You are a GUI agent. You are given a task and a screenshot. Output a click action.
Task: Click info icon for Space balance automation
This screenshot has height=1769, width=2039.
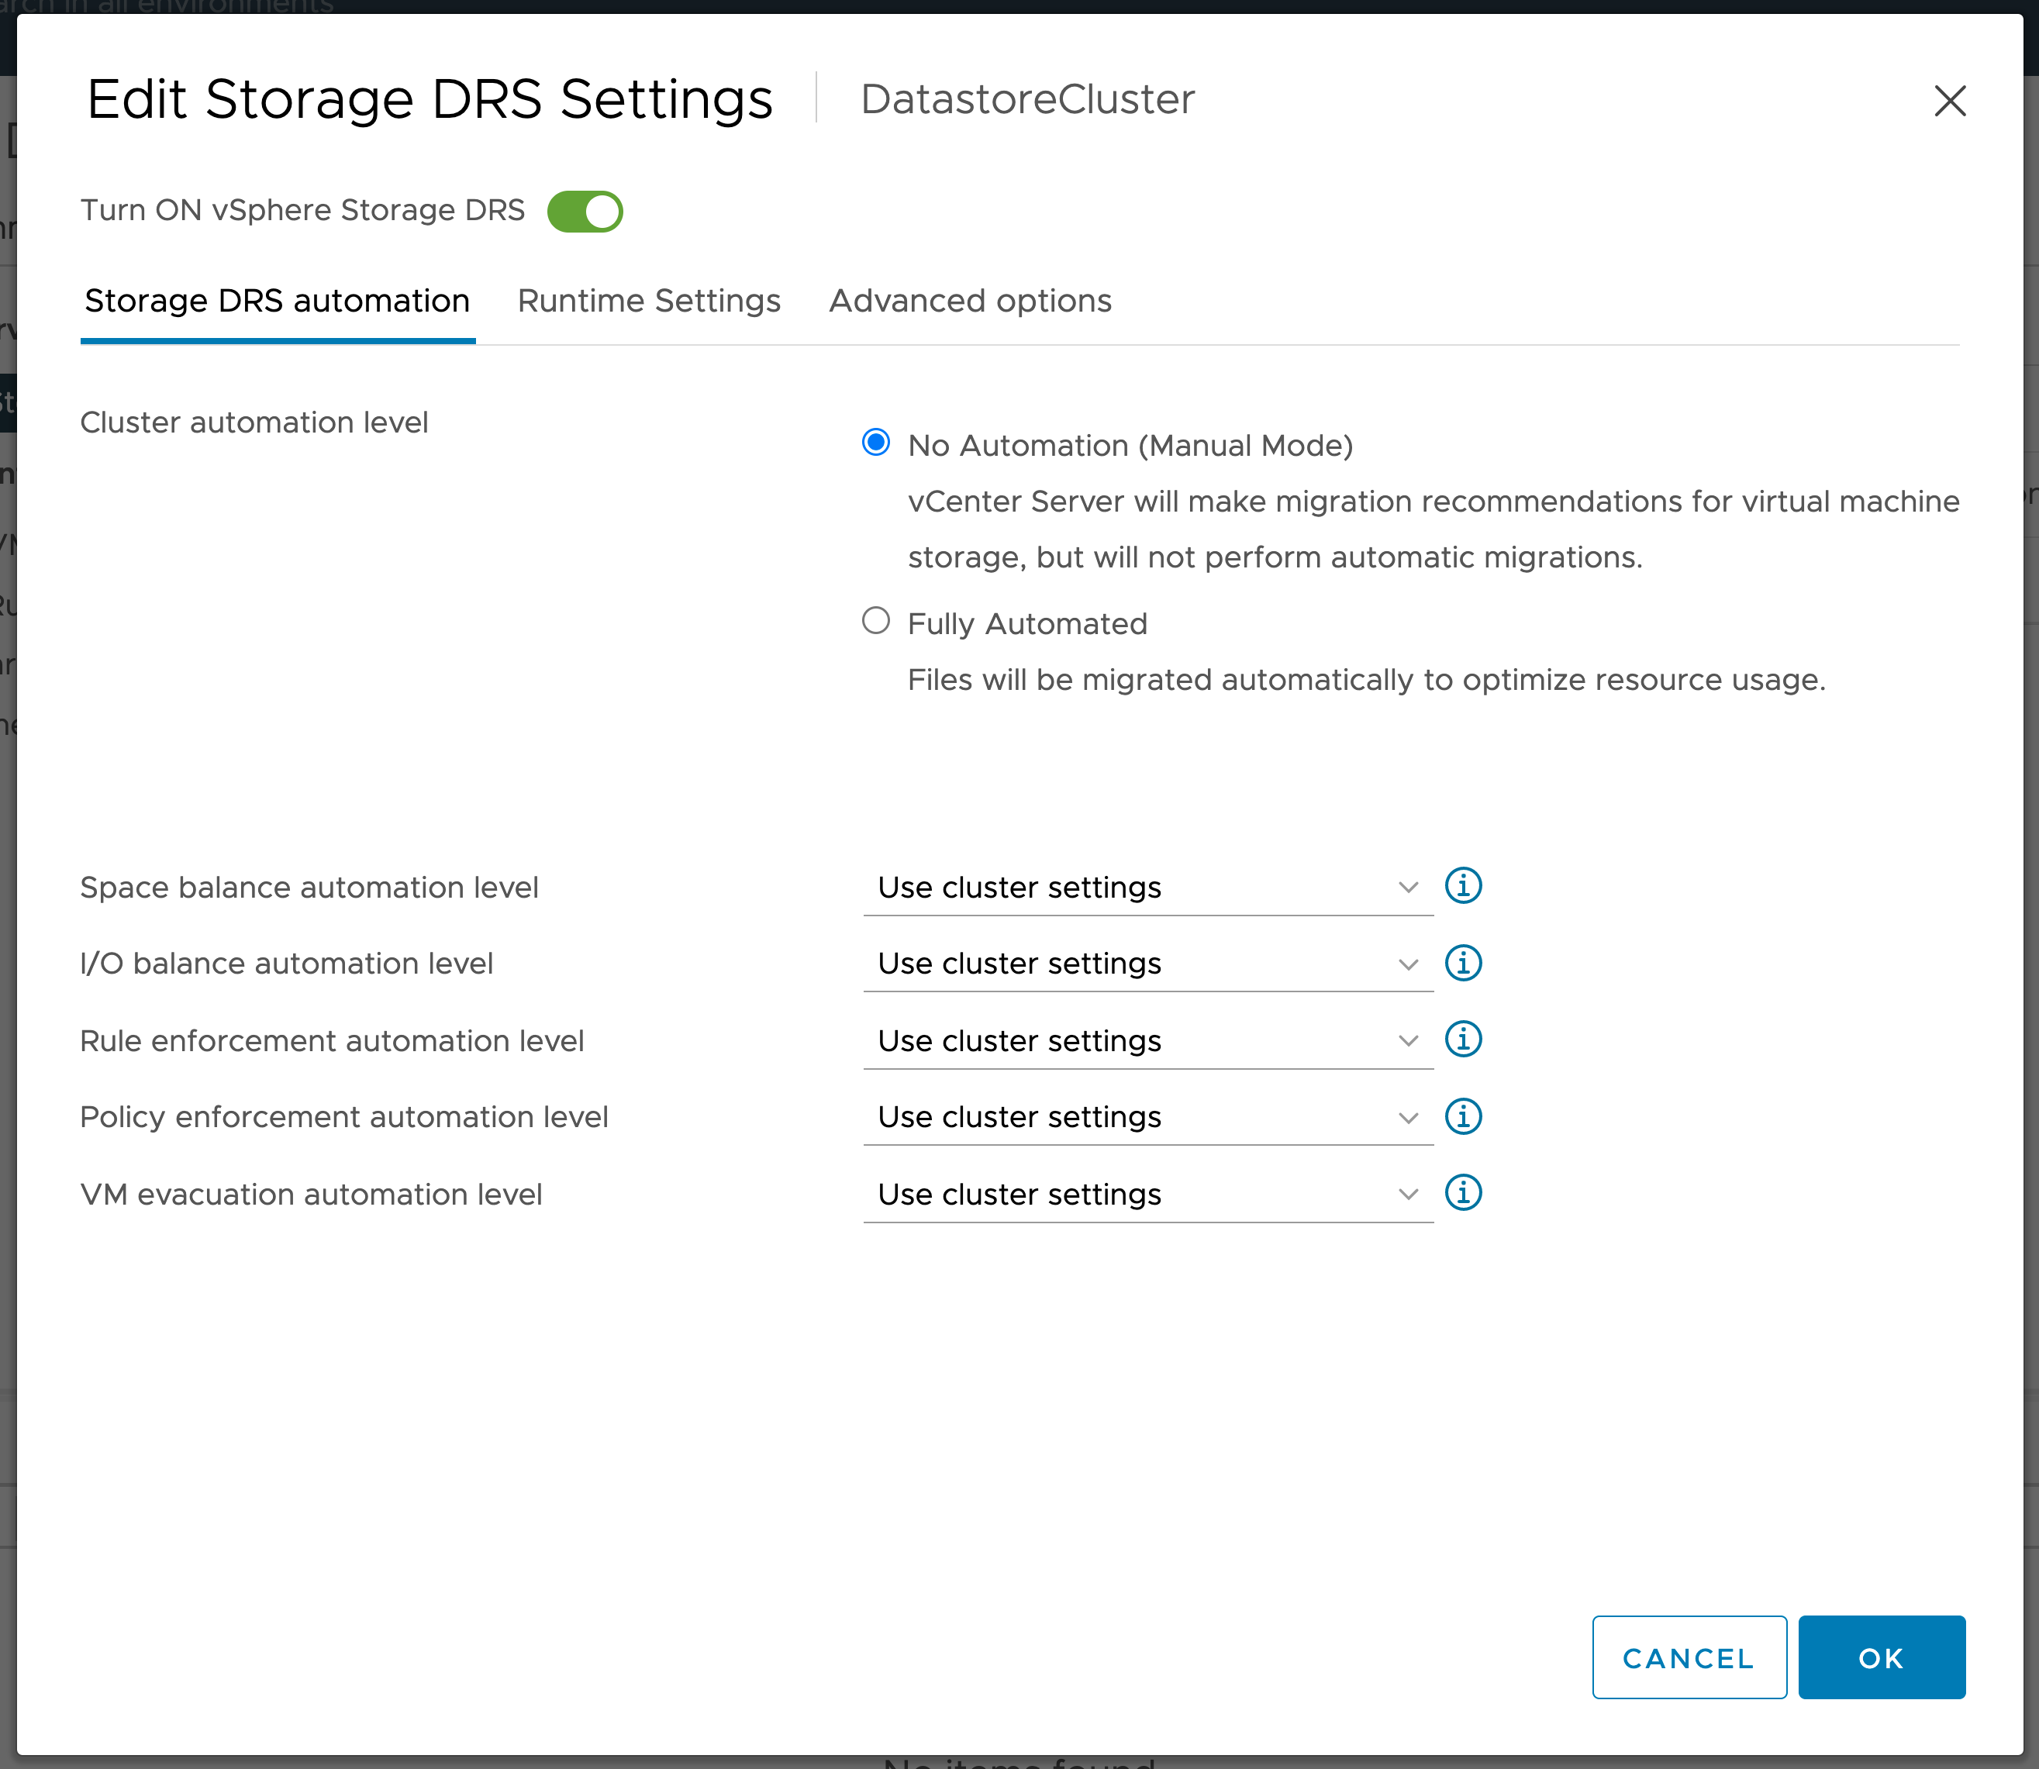(1462, 885)
